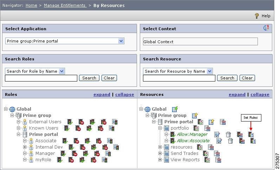
Task: Click Search button under Search Resource
Action: (227, 78)
